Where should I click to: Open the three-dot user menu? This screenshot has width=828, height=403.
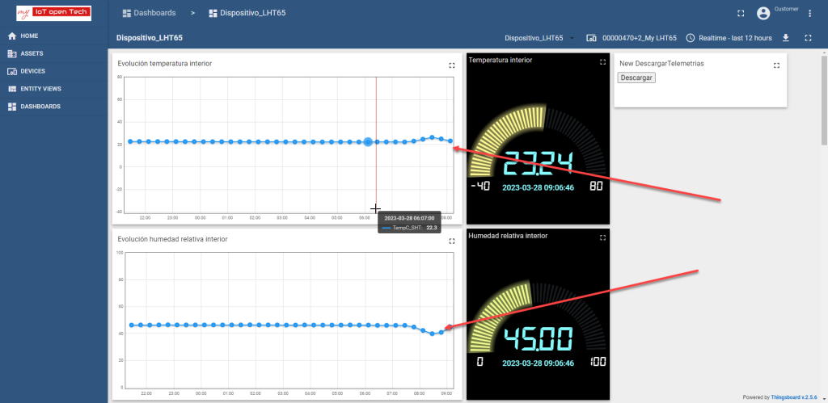[809, 14]
